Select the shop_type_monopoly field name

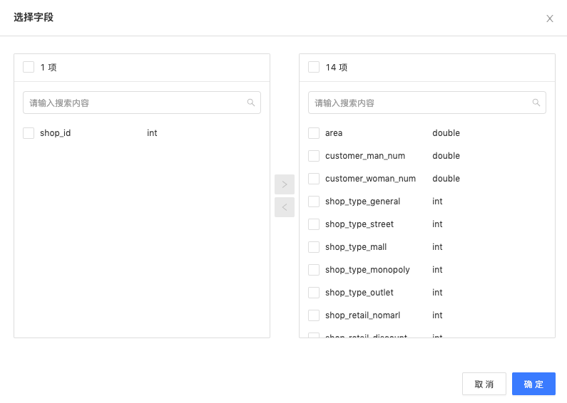point(367,269)
